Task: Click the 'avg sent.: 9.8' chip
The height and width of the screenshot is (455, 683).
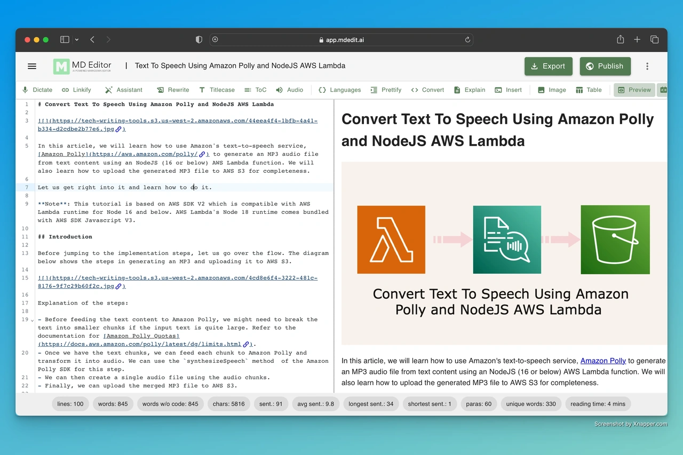Action: pos(316,404)
